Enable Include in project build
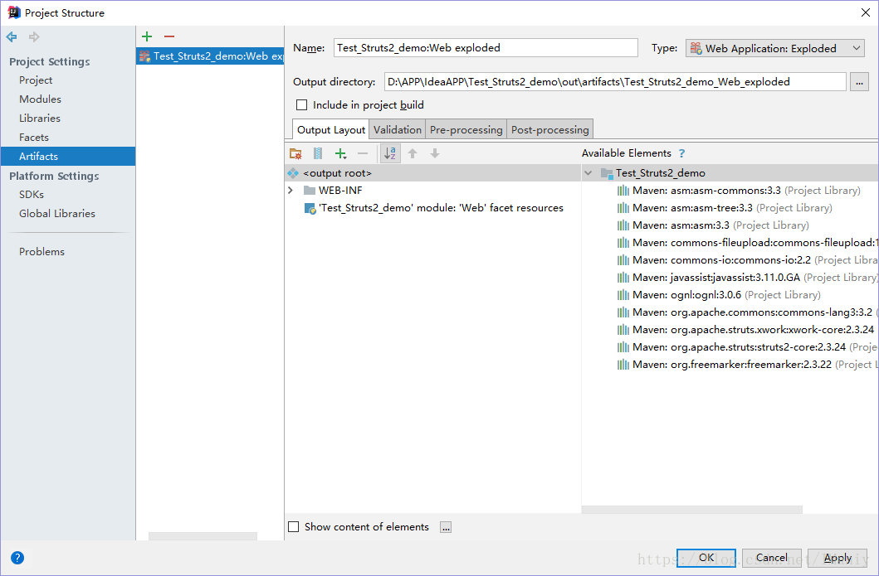The image size is (879, 576). [x=301, y=105]
